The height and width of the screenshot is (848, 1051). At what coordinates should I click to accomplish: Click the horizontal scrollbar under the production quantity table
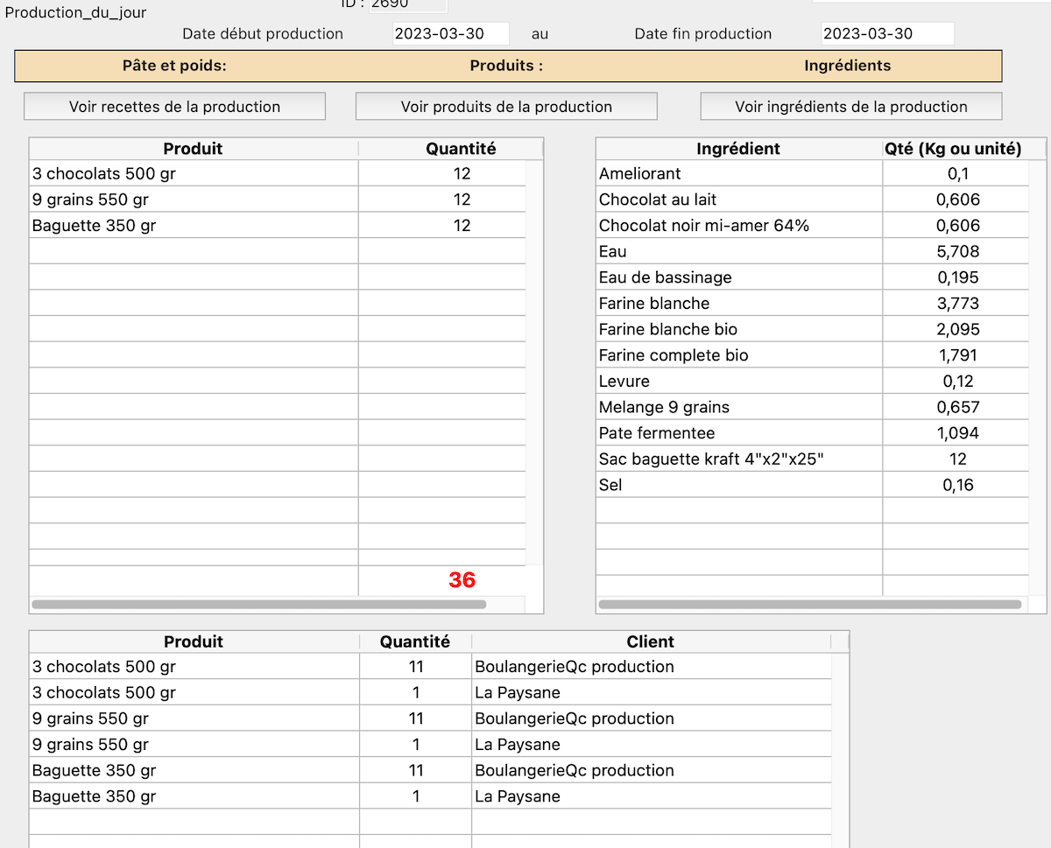[258, 604]
